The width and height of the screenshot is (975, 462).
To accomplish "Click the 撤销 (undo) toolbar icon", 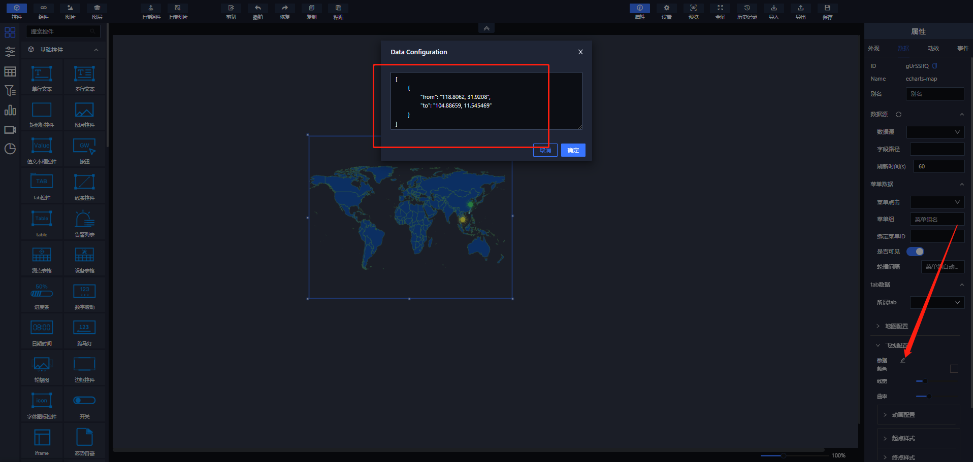I will click(x=258, y=11).
